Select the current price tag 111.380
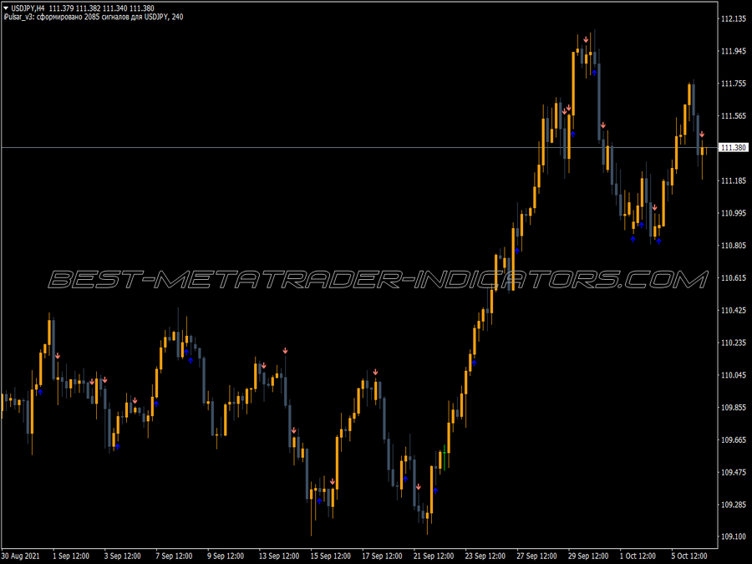 [x=734, y=148]
